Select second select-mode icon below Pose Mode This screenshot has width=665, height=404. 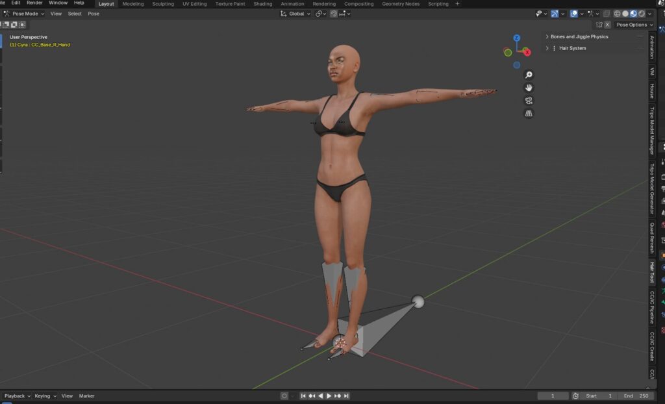pyautogui.click(x=14, y=25)
